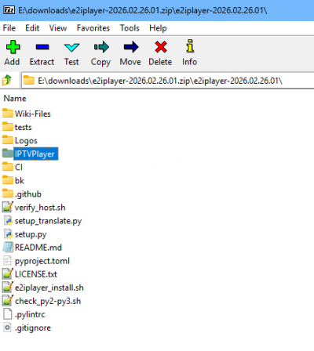The image size is (314, 351).
Task: Click the setup.py Python icon
Action: (8, 233)
